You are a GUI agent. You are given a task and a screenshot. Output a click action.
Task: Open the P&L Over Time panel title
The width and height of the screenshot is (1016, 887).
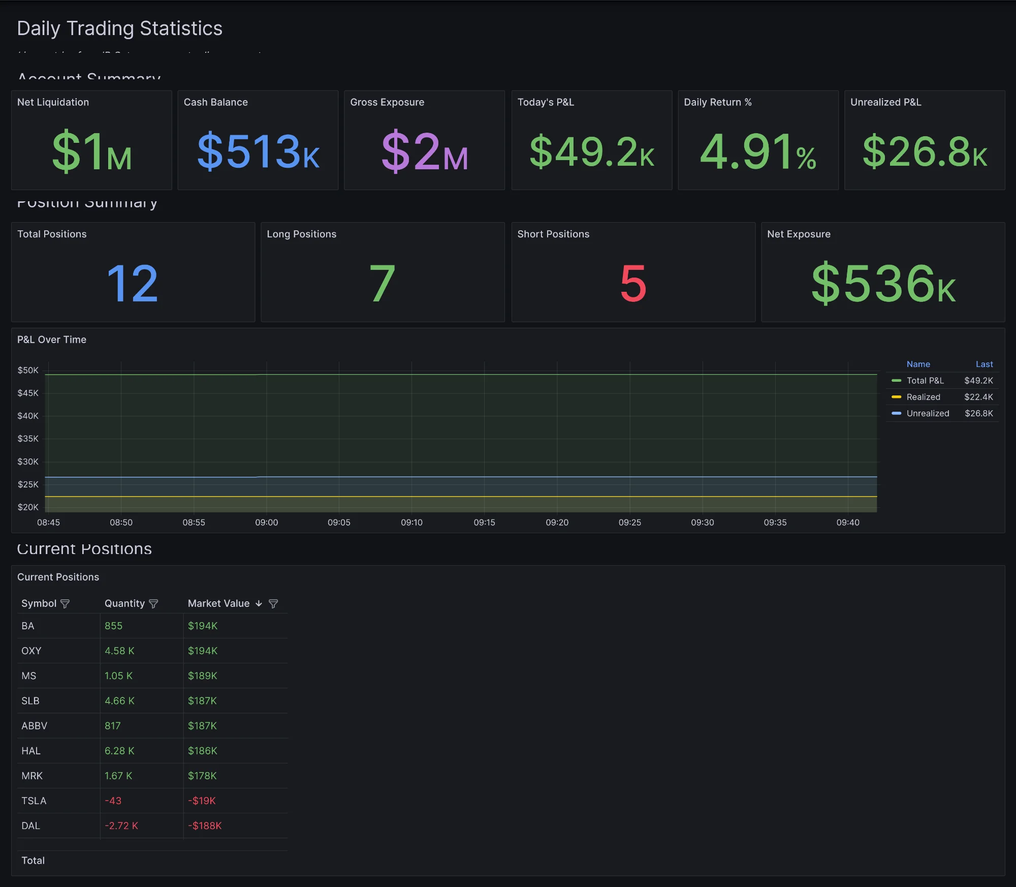pyautogui.click(x=52, y=340)
